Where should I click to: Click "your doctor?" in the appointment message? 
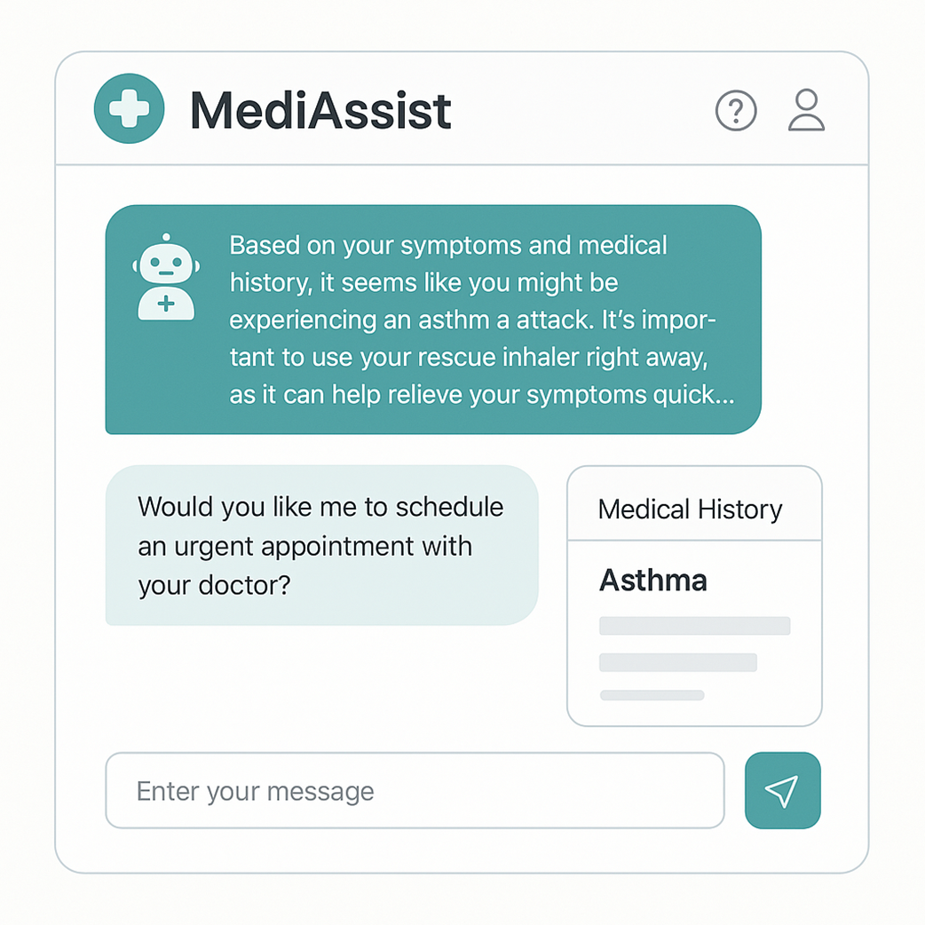[x=215, y=586]
